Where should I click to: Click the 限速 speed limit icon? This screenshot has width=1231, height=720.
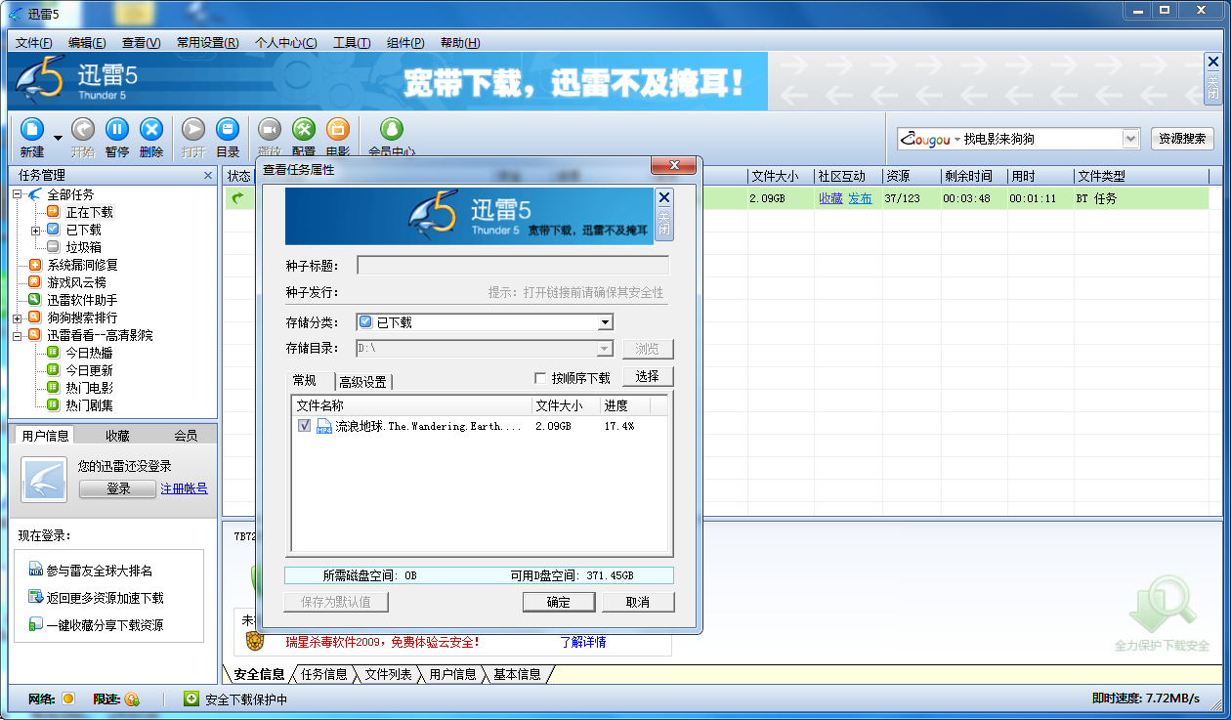click(x=132, y=699)
